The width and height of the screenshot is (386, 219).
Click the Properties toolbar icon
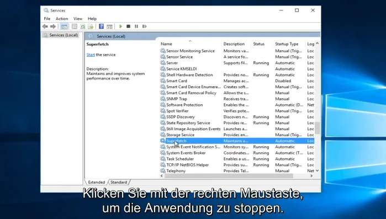[75, 26]
